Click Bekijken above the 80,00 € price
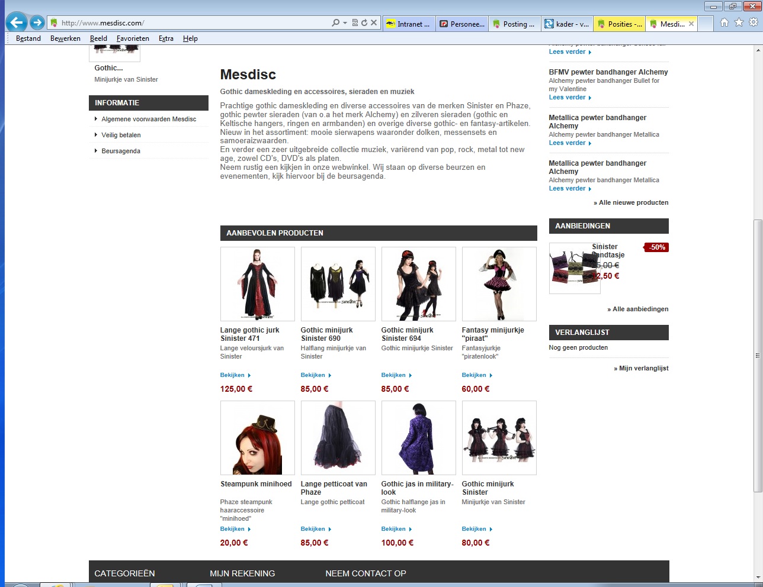763x587 pixels. coord(477,529)
